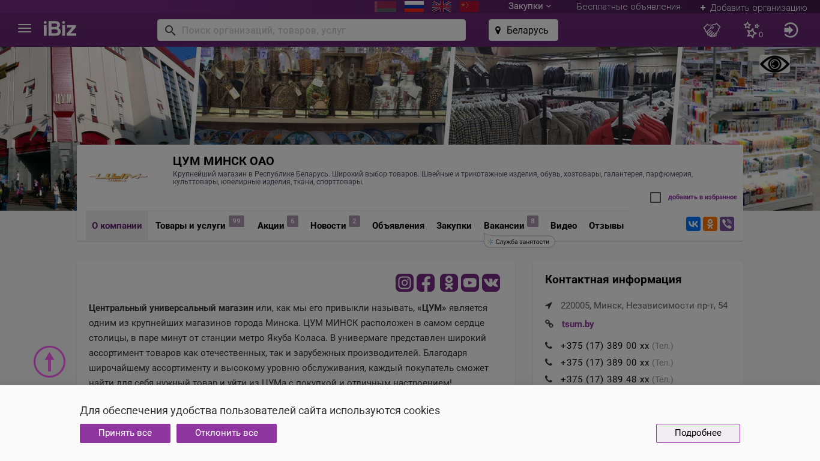The height and width of the screenshot is (461, 820).
Task: Click the ЦУМ Минск company logo
Action: 118,177
